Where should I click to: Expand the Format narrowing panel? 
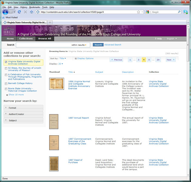23,108
